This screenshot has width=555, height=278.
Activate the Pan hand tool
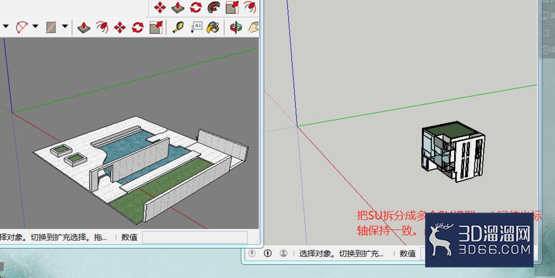click(x=254, y=27)
